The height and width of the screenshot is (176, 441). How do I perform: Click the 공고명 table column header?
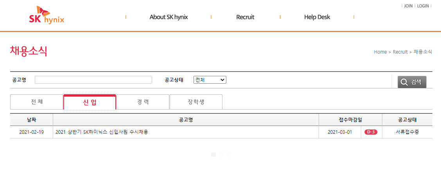click(186, 120)
